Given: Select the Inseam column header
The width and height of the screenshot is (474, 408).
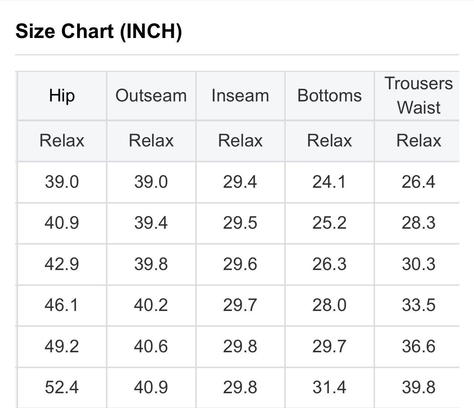Looking at the screenshot, I should click(240, 96).
